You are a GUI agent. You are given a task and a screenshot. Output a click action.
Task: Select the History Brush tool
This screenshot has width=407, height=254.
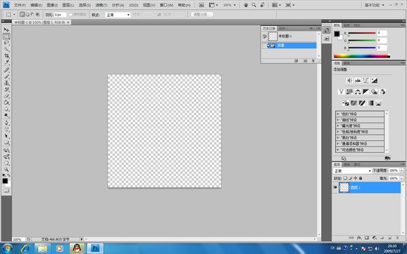click(x=7, y=89)
